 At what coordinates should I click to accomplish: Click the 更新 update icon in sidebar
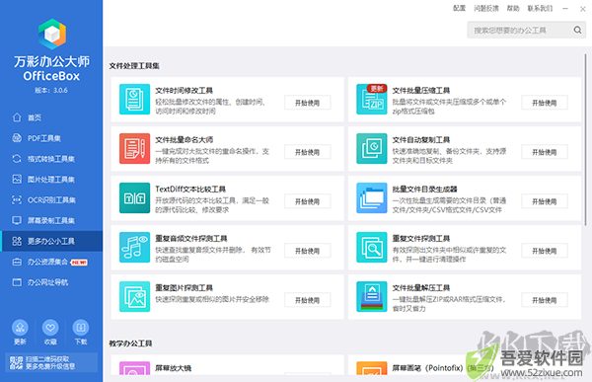pyautogui.click(x=20, y=328)
